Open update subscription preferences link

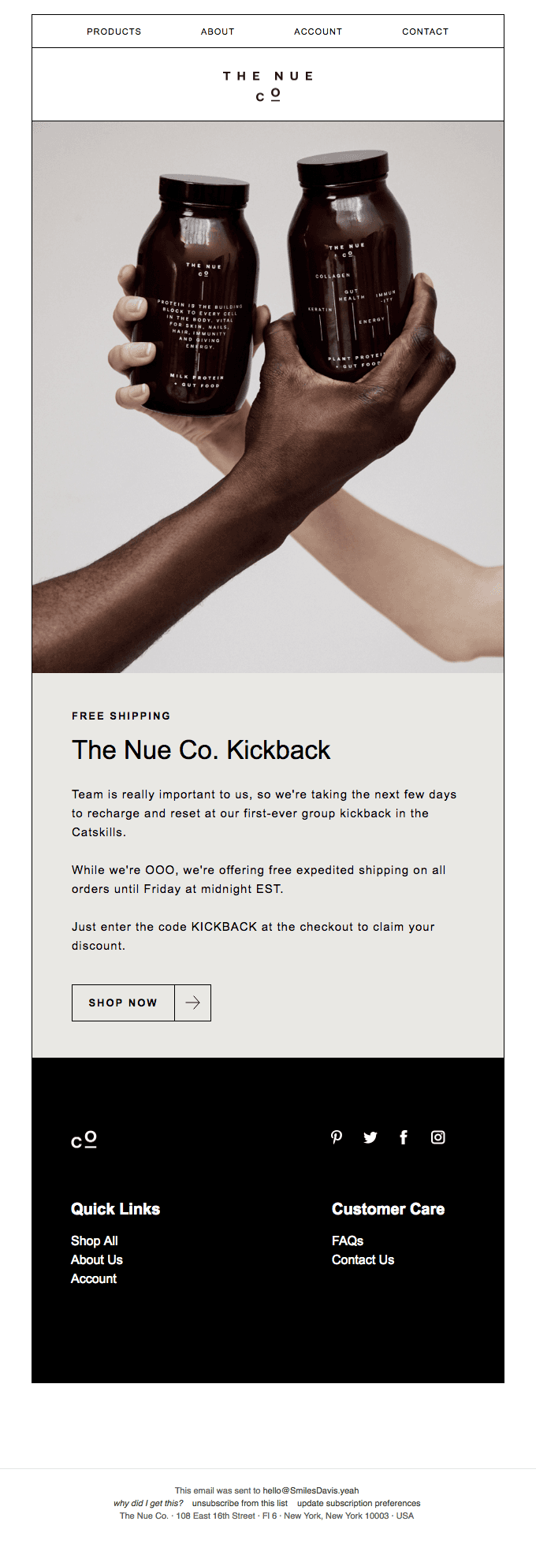pos(359,1503)
